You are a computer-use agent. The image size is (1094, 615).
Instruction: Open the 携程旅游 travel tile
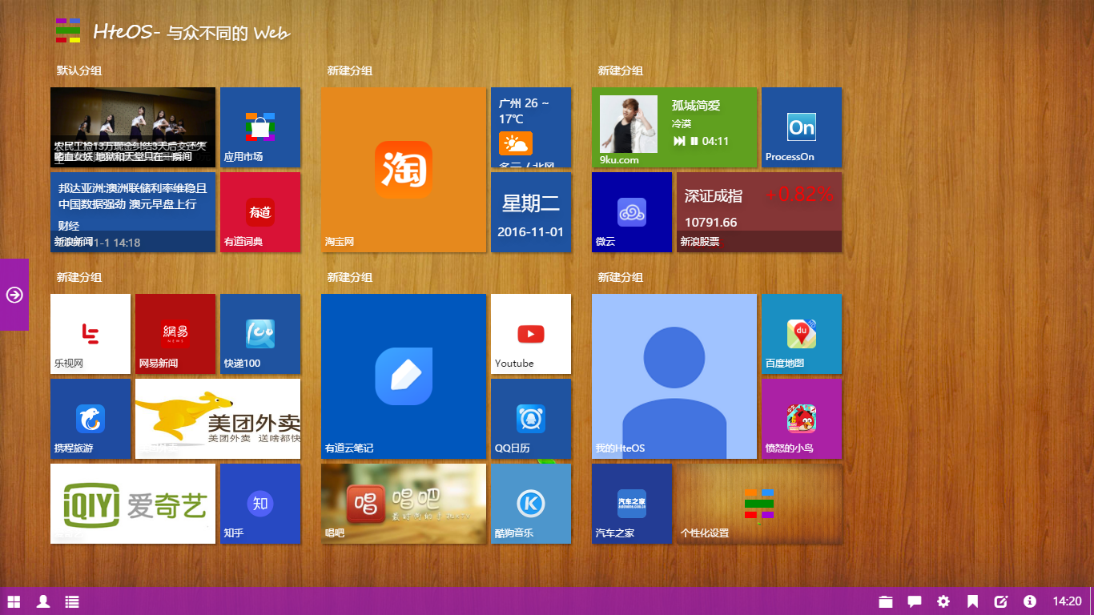click(90, 419)
